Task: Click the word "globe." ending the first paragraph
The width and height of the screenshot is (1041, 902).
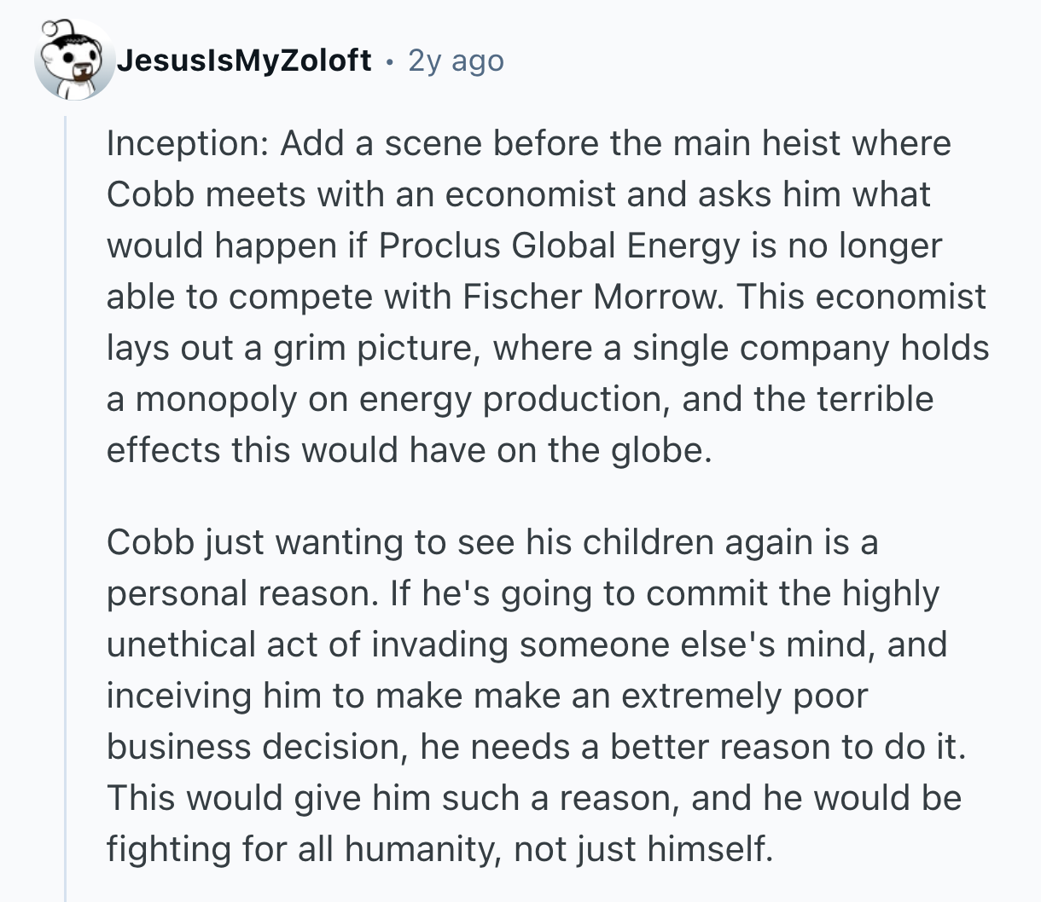Action: click(661, 450)
